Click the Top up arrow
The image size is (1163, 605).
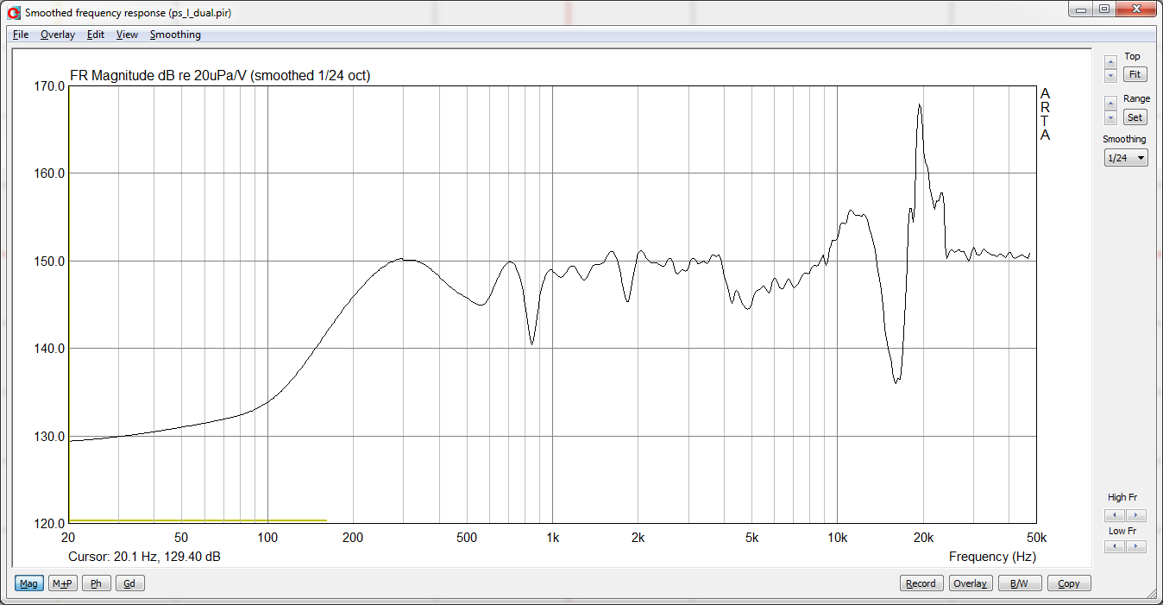click(x=1110, y=62)
